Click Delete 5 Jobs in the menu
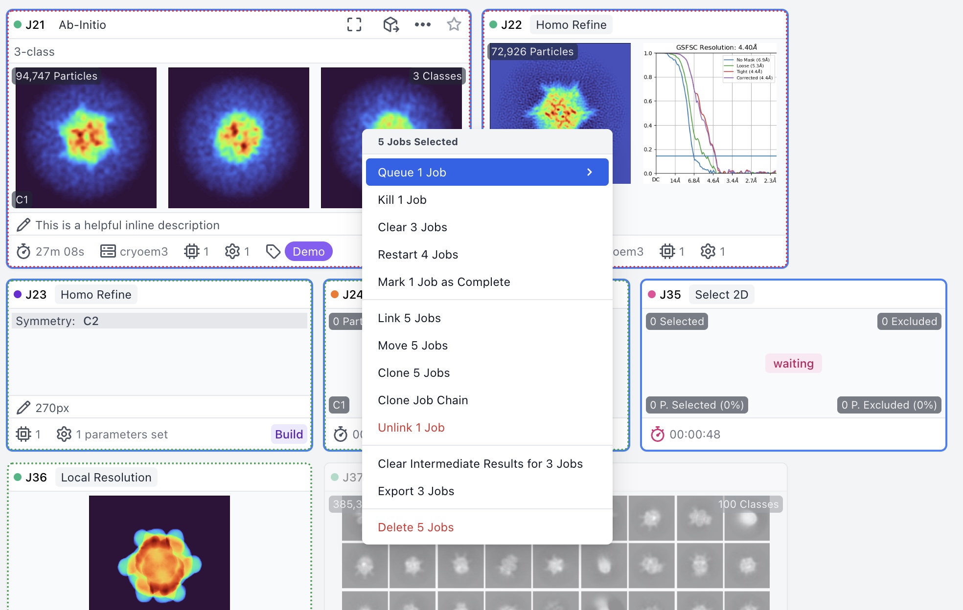 click(415, 527)
